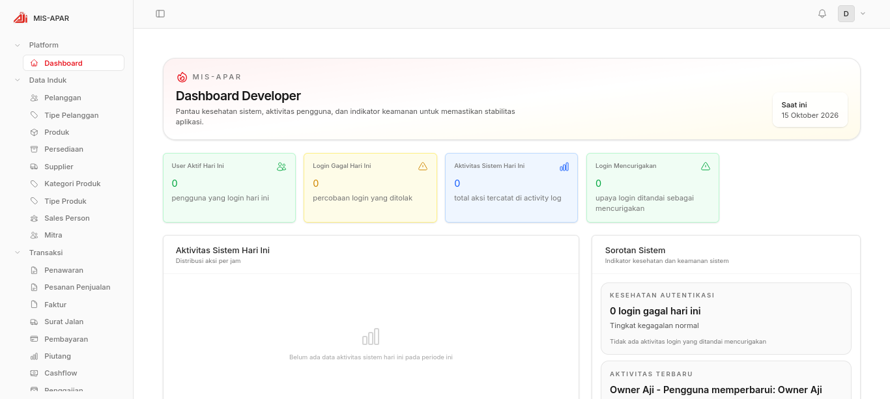Click the empty chart placeholder icon
The image size is (890, 399).
point(371,337)
